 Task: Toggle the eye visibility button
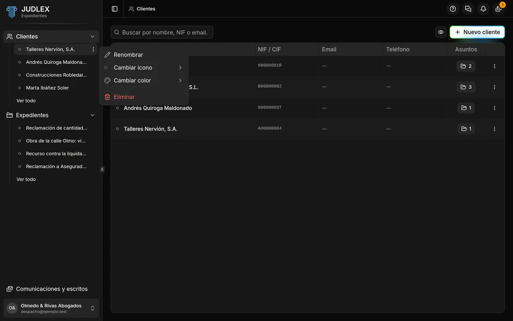pyautogui.click(x=441, y=32)
